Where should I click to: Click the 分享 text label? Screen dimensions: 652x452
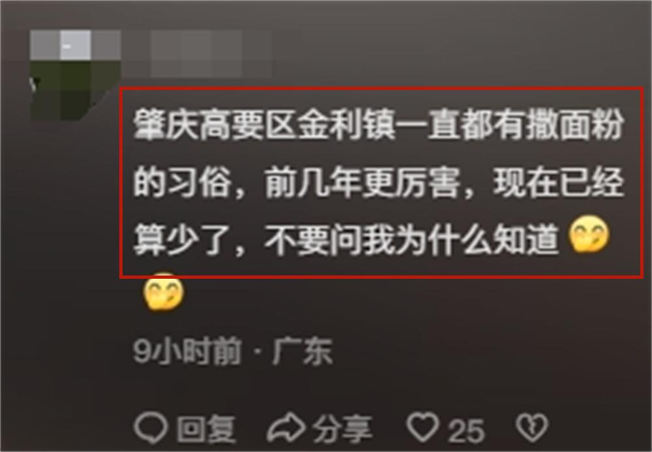click(x=342, y=429)
